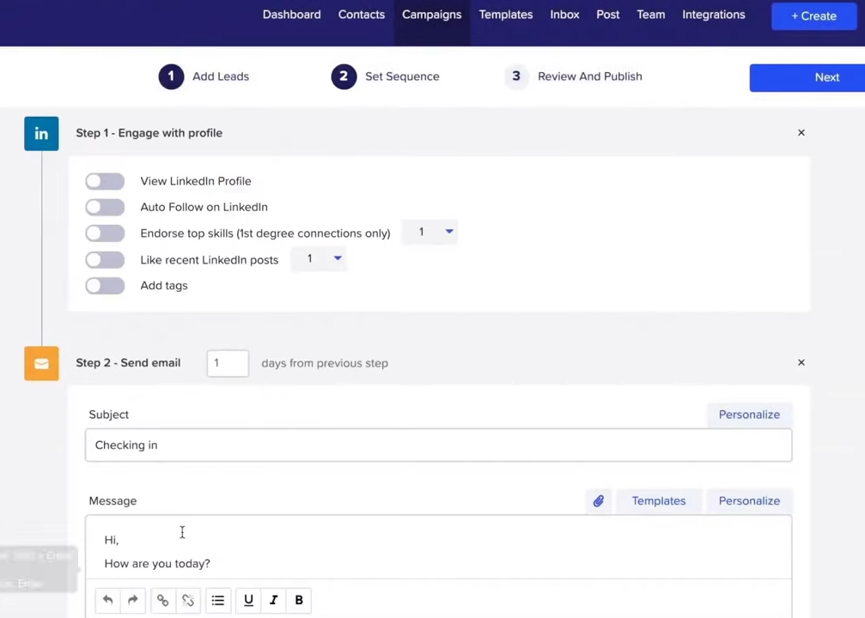Open message Templates button

[x=659, y=500]
